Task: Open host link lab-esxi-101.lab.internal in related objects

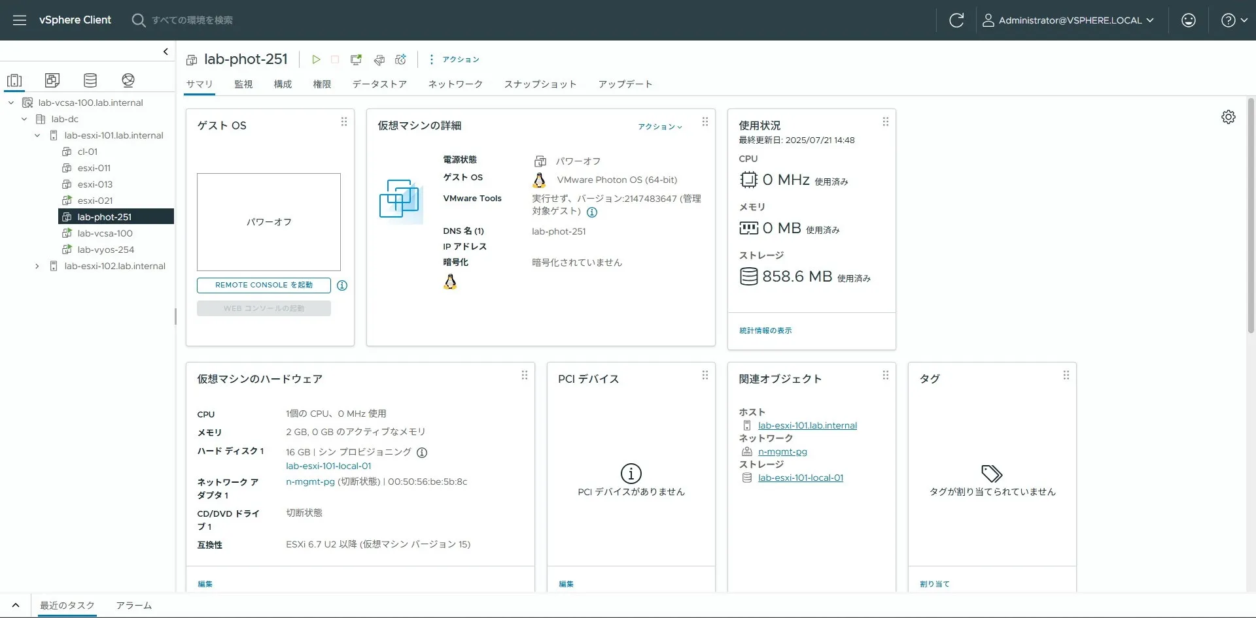Action: 807,426
